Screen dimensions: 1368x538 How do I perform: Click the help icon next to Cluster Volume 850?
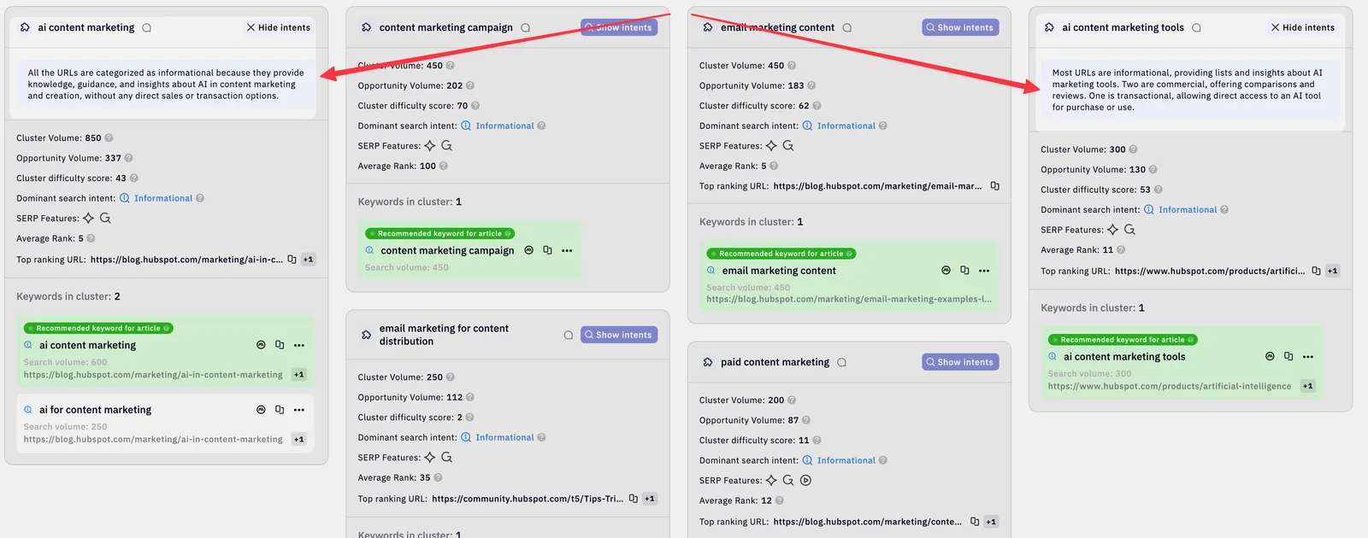click(x=109, y=138)
